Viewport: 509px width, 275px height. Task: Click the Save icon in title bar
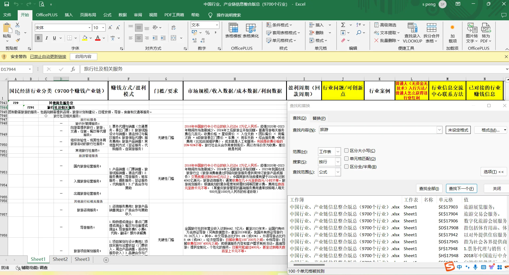click(x=7, y=4)
